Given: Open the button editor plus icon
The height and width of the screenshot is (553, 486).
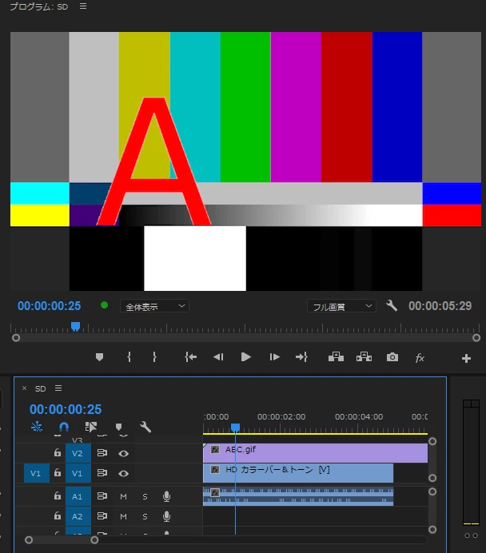Looking at the screenshot, I should coord(466,358).
